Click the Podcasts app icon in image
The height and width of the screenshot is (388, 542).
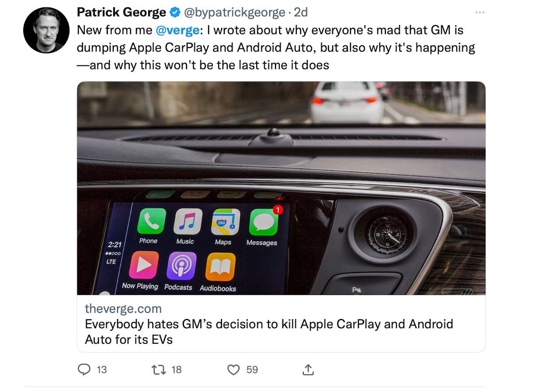click(181, 266)
